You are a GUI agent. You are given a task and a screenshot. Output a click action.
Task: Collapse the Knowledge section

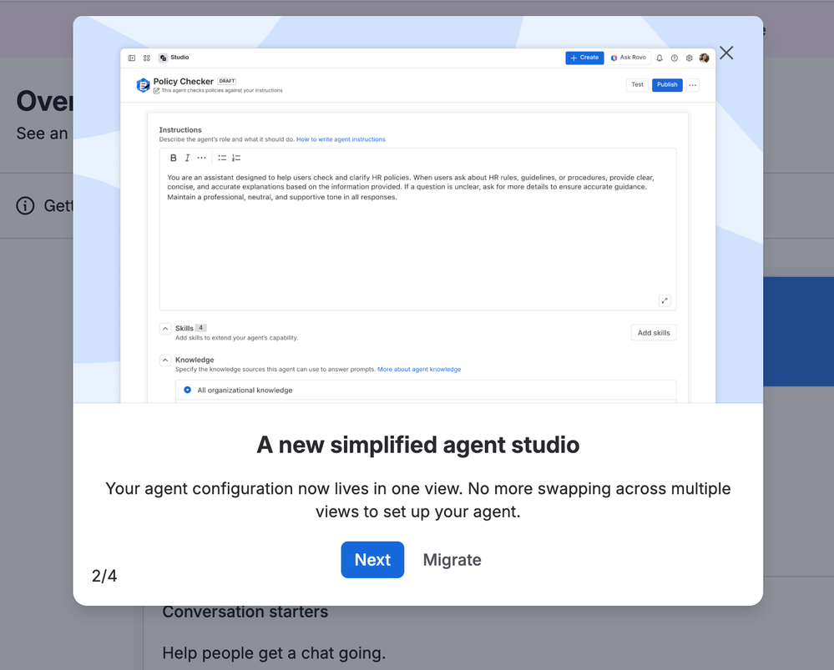point(165,360)
